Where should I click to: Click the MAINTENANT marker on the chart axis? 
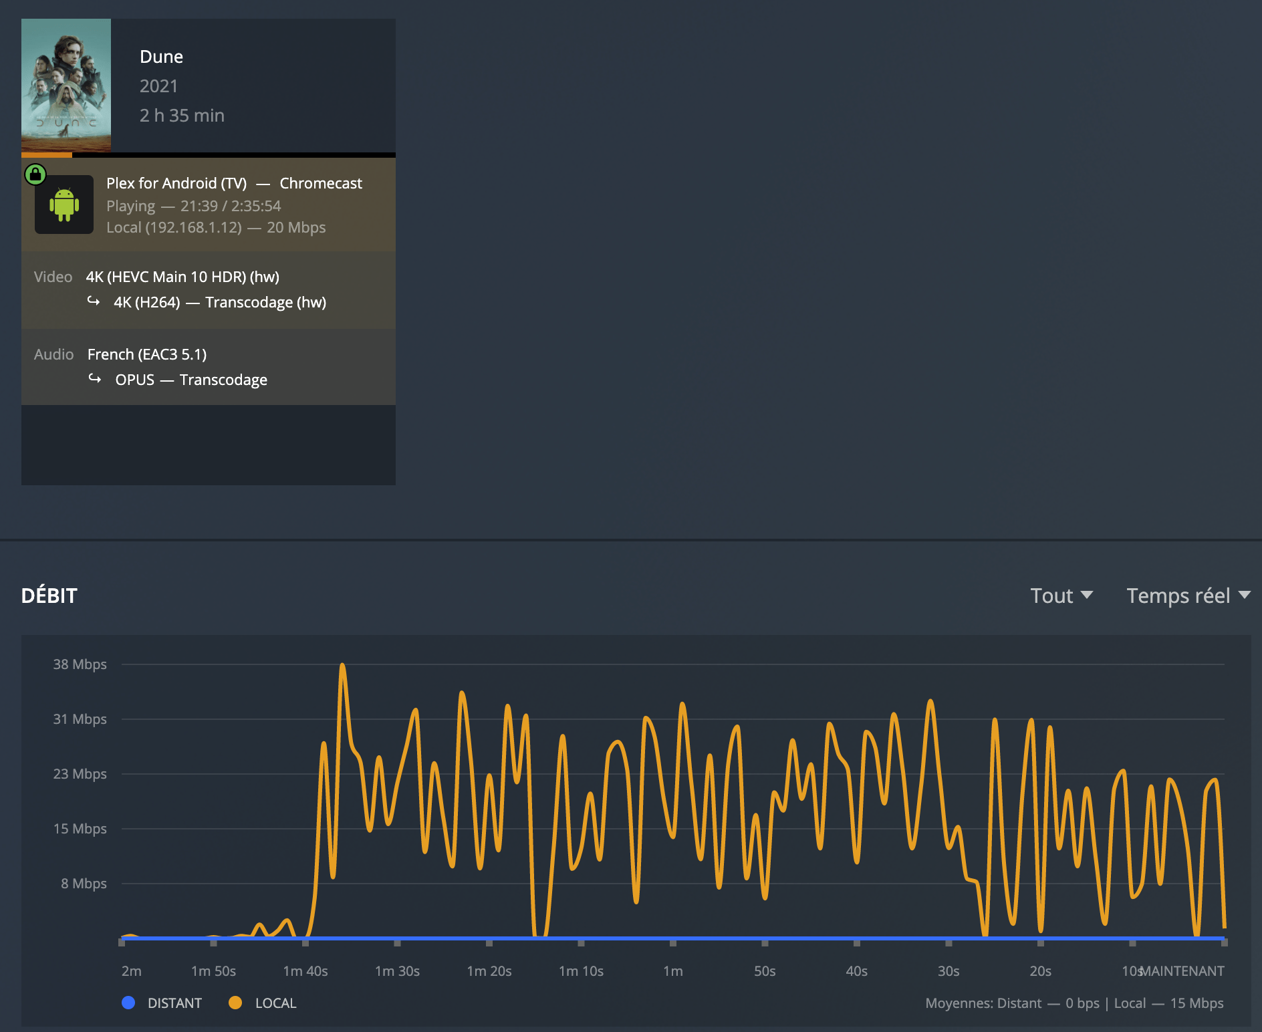click(1184, 971)
